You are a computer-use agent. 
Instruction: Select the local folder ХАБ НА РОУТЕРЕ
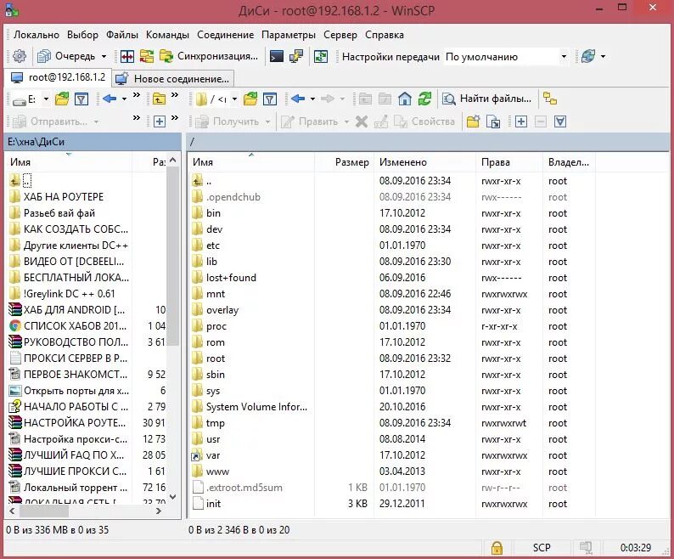click(63, 197)
